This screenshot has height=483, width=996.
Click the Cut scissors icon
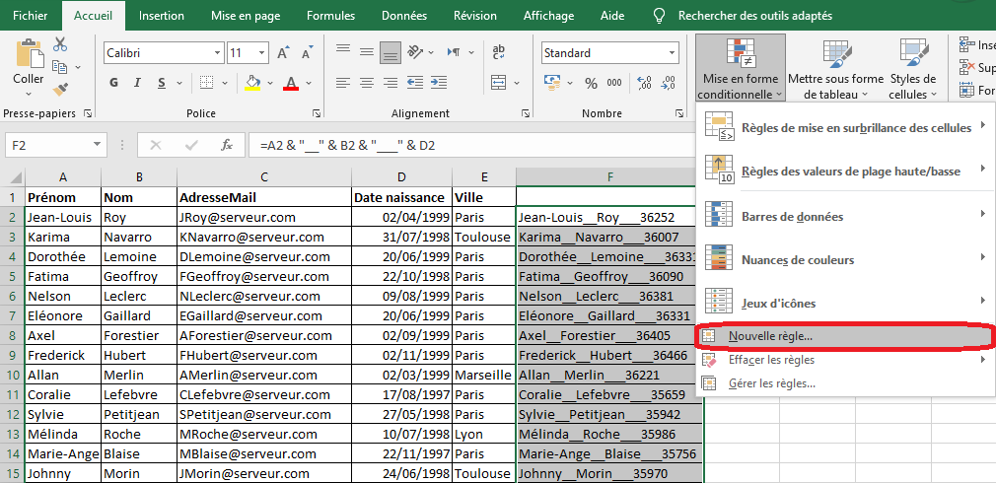[60, 44]
